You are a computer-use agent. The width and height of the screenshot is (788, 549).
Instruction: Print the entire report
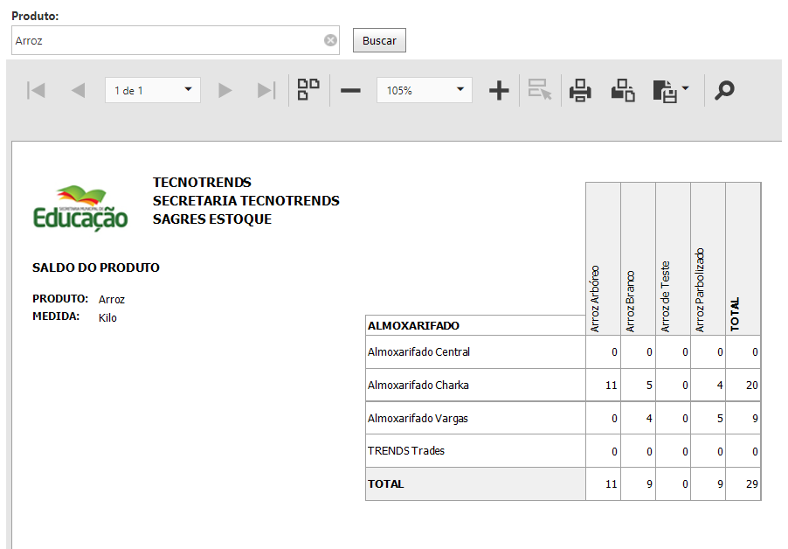[580, 90]
